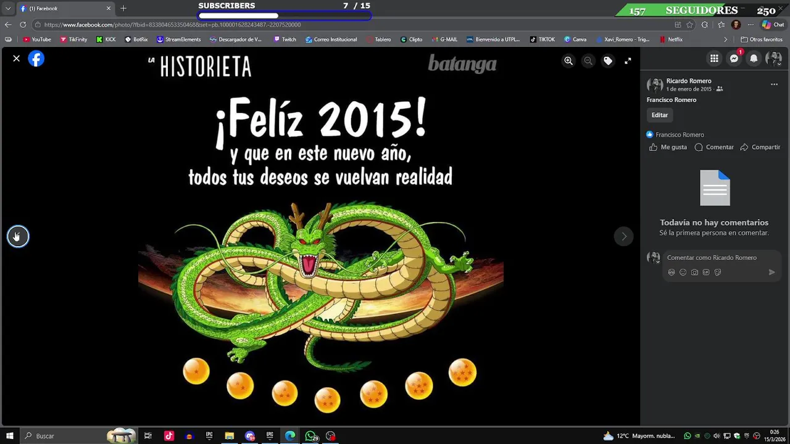Image resolution: width=790 pixels, height=444 pixels.
Task: Open the tab list dropdown
Action: pyautogui.click(x=8, y=9)
